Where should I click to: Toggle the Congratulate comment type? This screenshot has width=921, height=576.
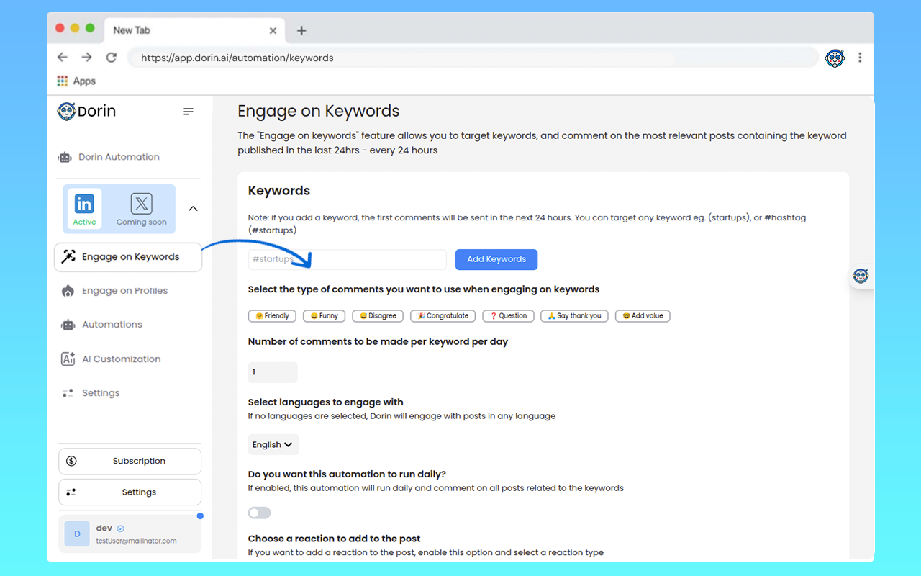(x=443, y=315)
